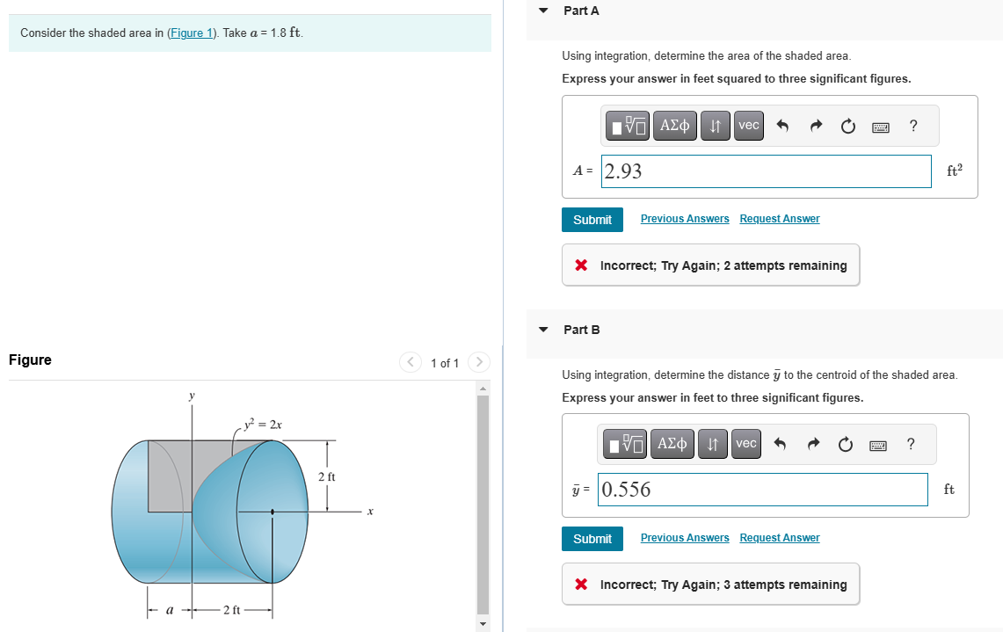This screenshot has width=1003, height=632.
Task: Select the Greek symbols ΑΣφ icon
Action: pyautogui.click(x=674, y=126)
